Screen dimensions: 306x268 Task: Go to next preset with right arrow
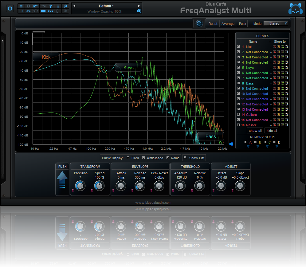tap(139, 6)
